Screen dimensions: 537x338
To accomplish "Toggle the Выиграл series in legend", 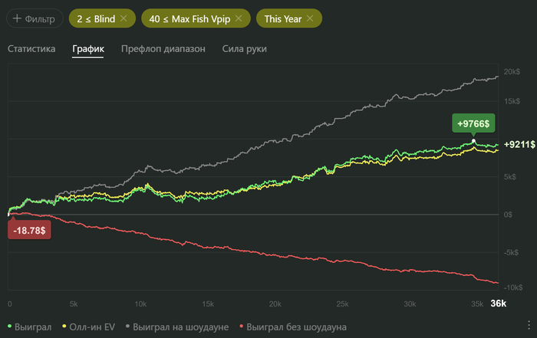I will click(x=34, y=327).
